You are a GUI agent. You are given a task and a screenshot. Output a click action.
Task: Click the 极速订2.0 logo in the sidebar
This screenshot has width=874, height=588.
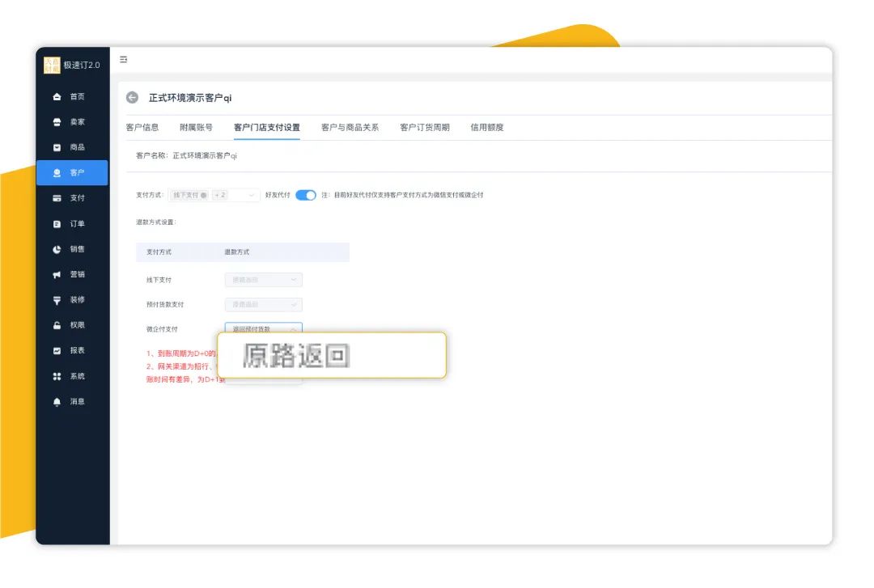(x=72, y=65)
